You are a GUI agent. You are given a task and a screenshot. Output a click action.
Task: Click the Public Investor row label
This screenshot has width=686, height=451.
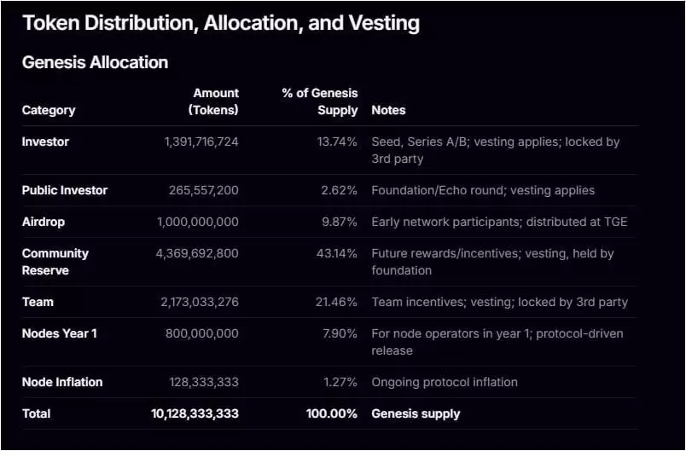coord(65,190)
